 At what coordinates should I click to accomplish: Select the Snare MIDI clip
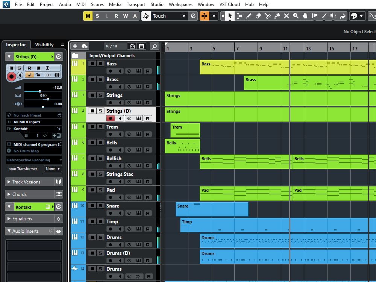212,209
